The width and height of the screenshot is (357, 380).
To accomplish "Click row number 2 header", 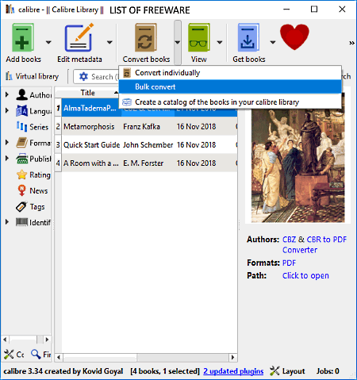I will click(x=58, y=126).
